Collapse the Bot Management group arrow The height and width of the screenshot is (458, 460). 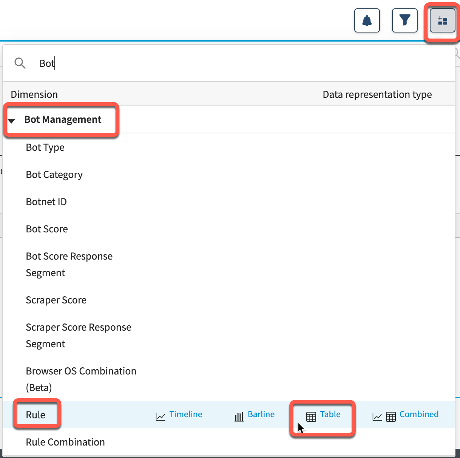coord(12,121)
